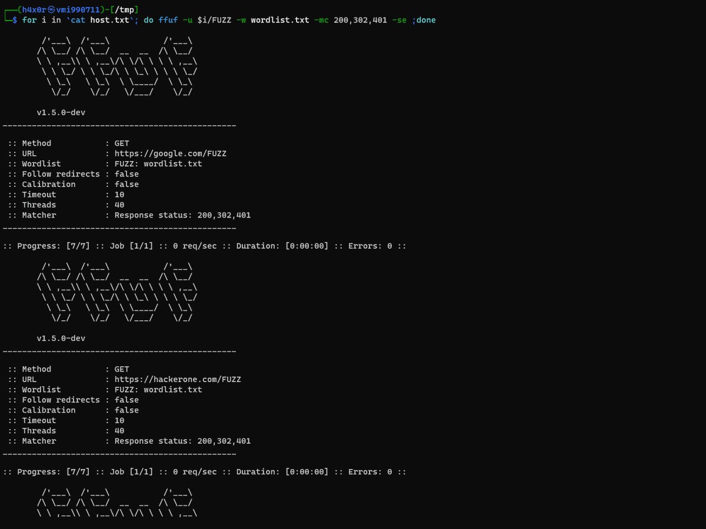
Task: Click the hostname vmi990711 in the prompt
Action: [x=78, y=9]
